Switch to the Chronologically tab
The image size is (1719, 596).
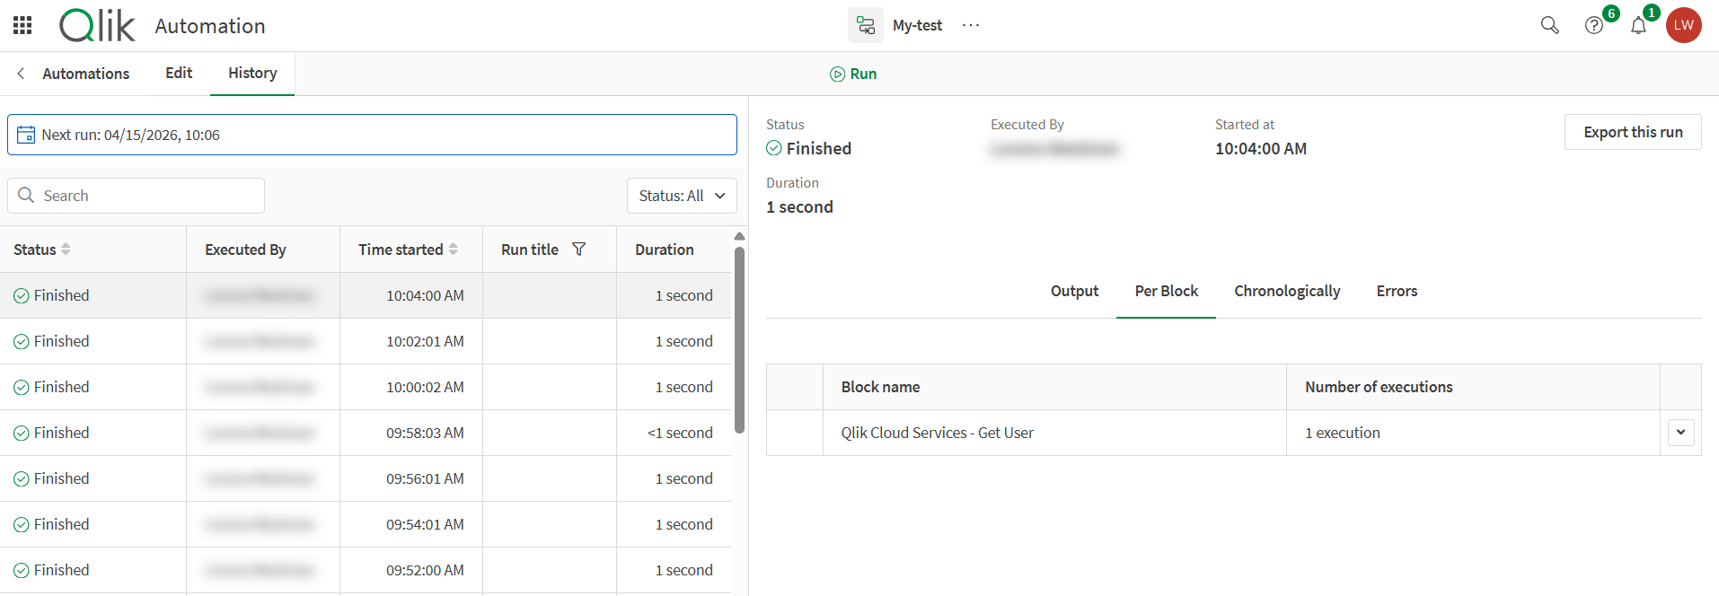(x=1287, y=291)
